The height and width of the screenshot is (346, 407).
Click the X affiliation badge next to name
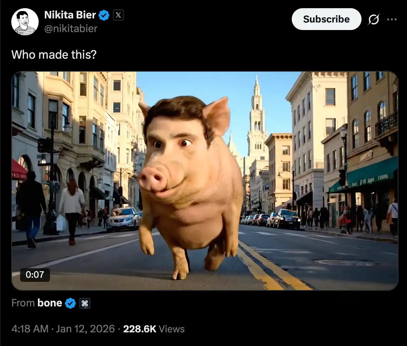coord(118,15)
